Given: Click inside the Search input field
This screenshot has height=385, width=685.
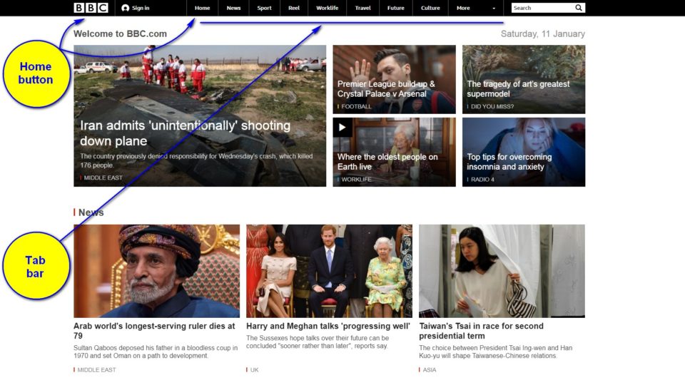Looking at the screenshot, I should tap(542, 8).
